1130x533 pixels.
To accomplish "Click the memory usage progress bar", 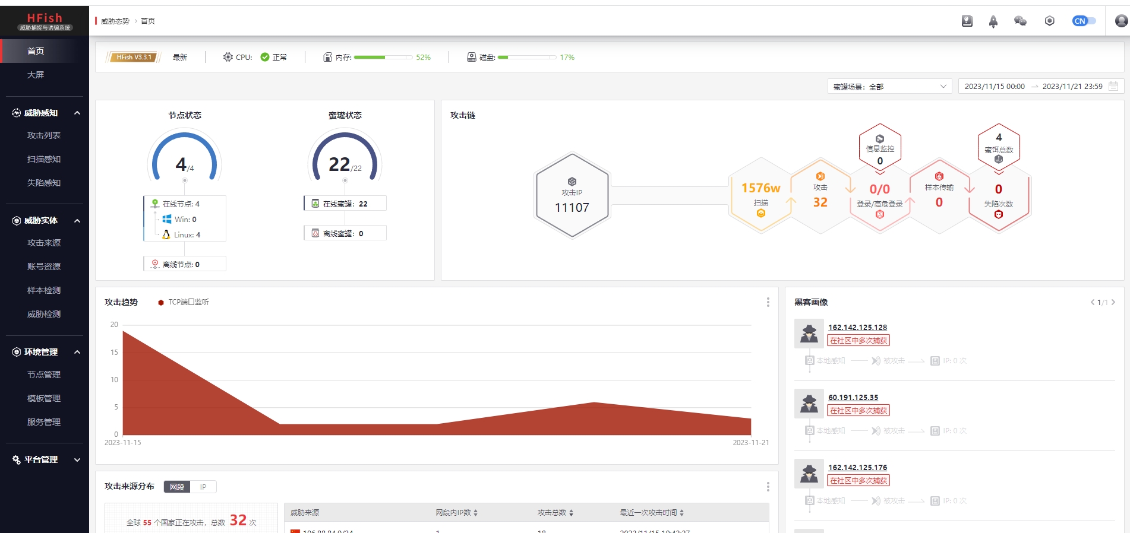I will (x=383, y=58).
